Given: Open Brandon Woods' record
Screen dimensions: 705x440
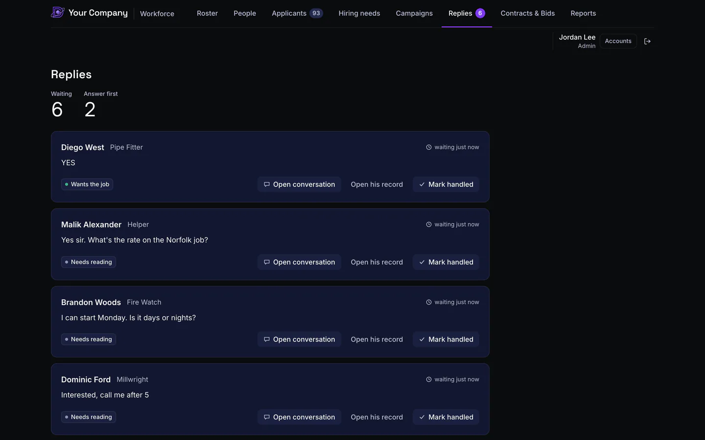Looking at the screenshot, I should coord(377,339).
